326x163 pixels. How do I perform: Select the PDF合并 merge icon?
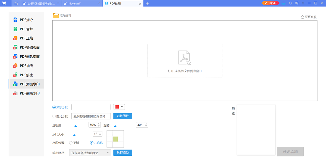pyautogui.click(x=15, y=29)
